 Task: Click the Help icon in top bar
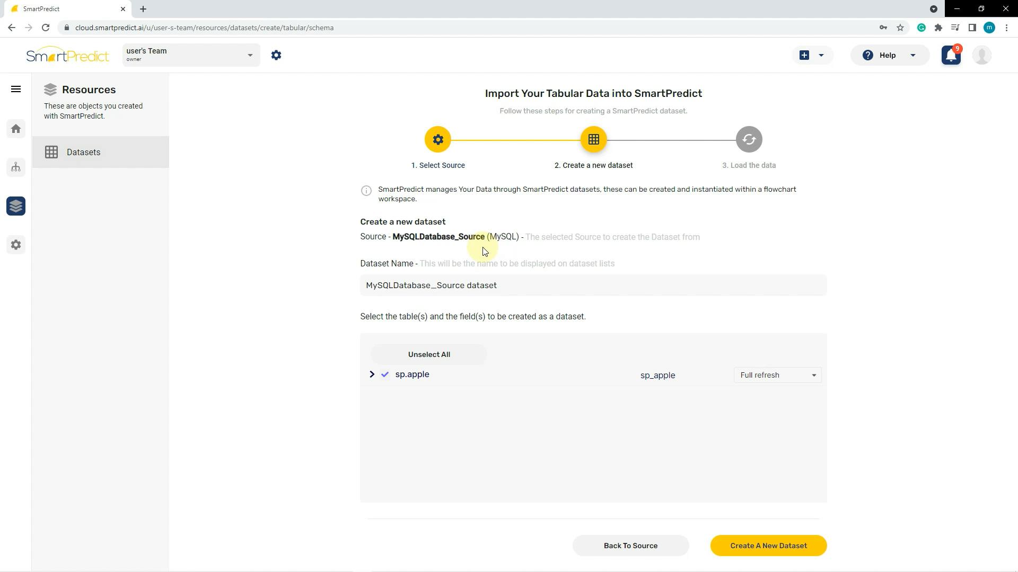(869, 55)
